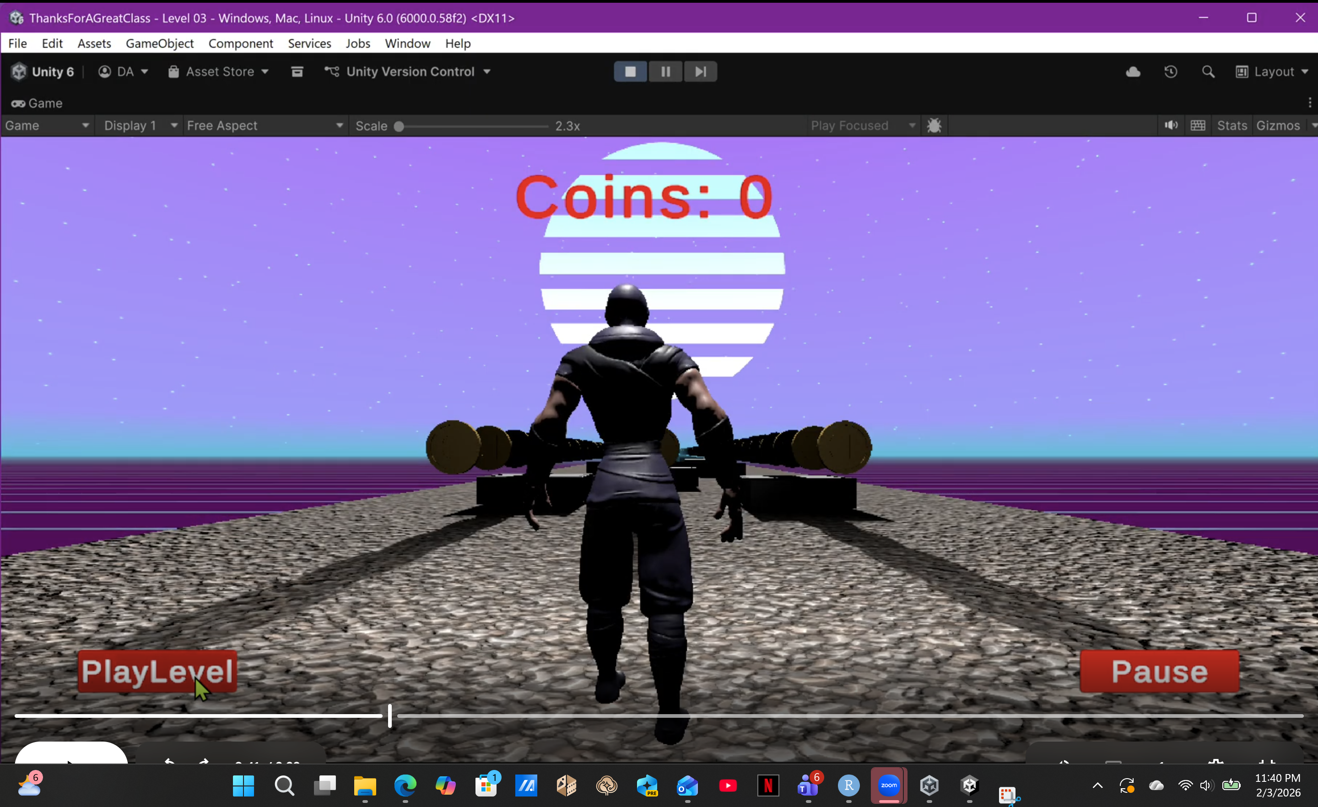Toggle the shortcuts keyboard icon
Viewport: 1318px width, 807px height.
[1198, 126]
